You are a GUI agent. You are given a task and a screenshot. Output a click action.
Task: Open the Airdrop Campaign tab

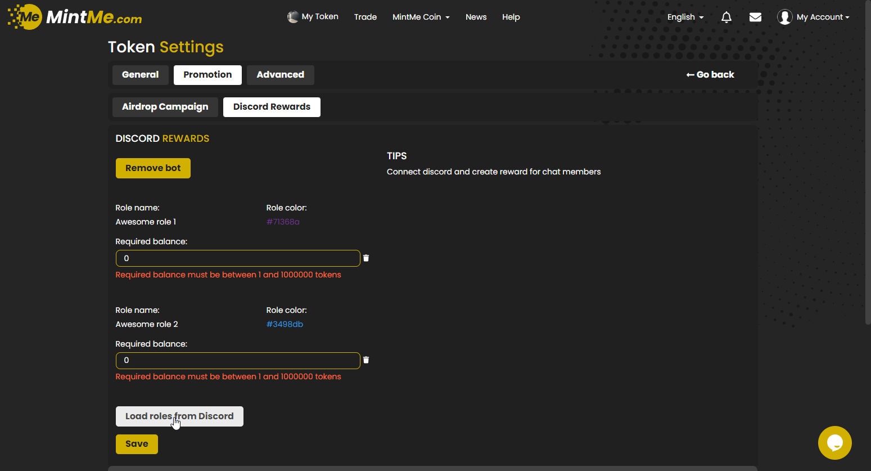pos(165,107)
